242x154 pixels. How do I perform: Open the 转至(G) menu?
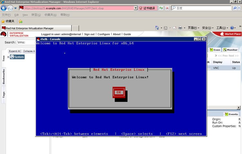pyautogui.click(x=36, y=15)
